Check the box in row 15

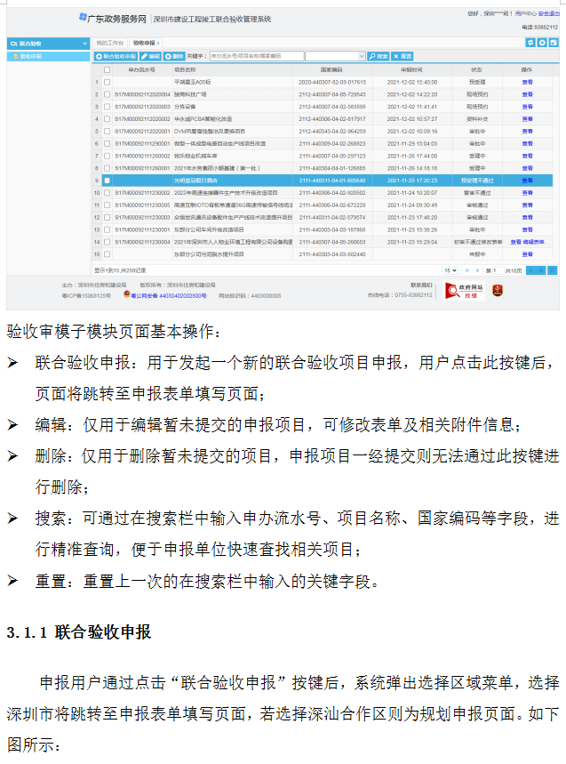pyautogui.click(x=108, y=254)
